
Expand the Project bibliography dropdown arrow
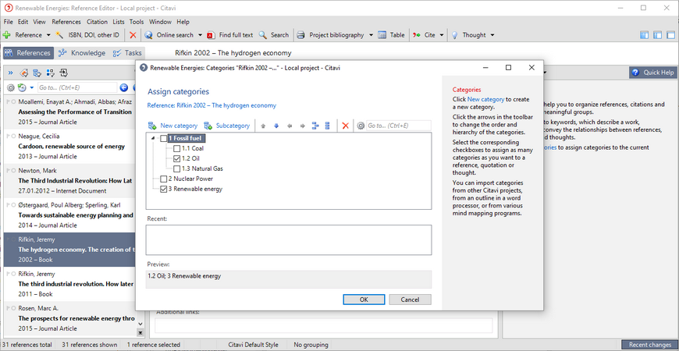pyautogui.click(x=371, y=35)
